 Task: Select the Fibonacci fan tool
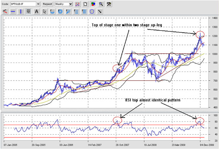coord(68,12)
